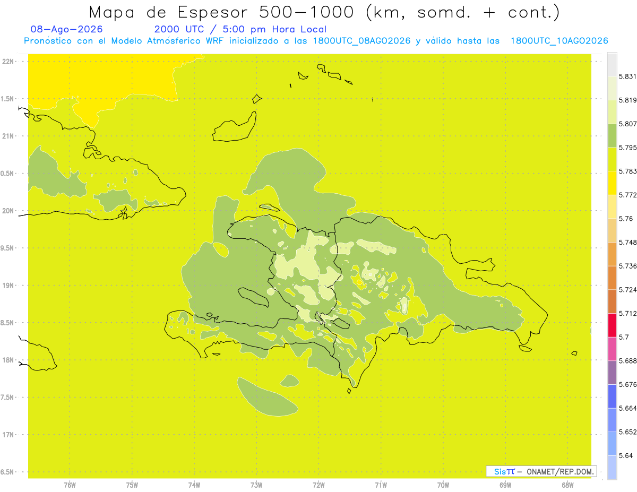Click legend value '5.819'
This screenshot has height=492, width=637.
click(x=627, y=100)
